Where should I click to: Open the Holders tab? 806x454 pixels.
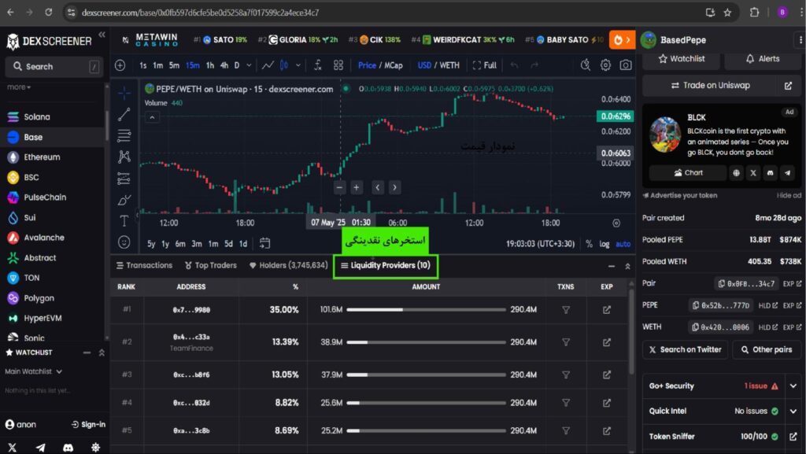tap(288, 265)
